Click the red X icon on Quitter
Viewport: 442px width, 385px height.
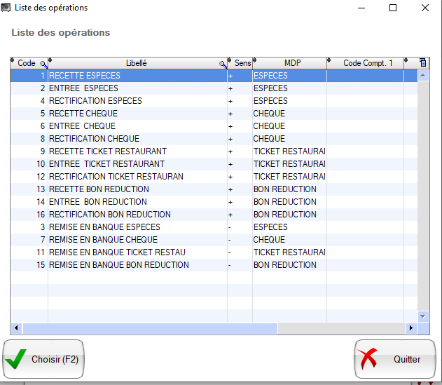click(x=368, y=359)
